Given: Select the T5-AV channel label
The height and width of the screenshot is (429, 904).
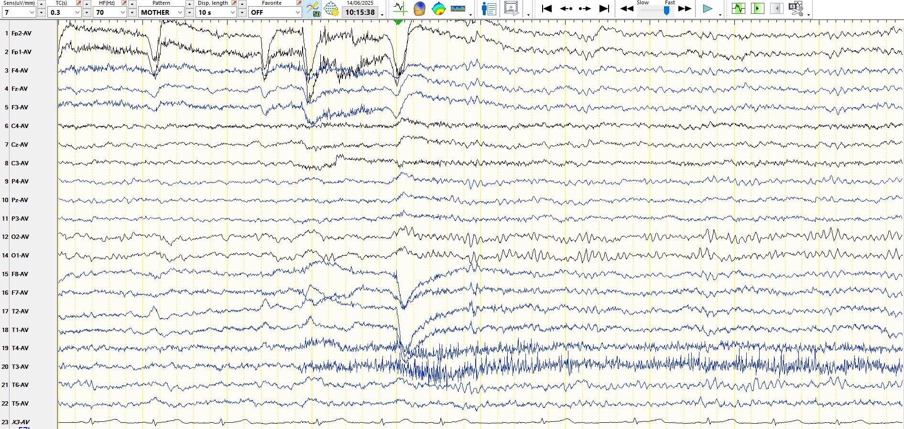Looking at the screenshot, I should (20, 404).
